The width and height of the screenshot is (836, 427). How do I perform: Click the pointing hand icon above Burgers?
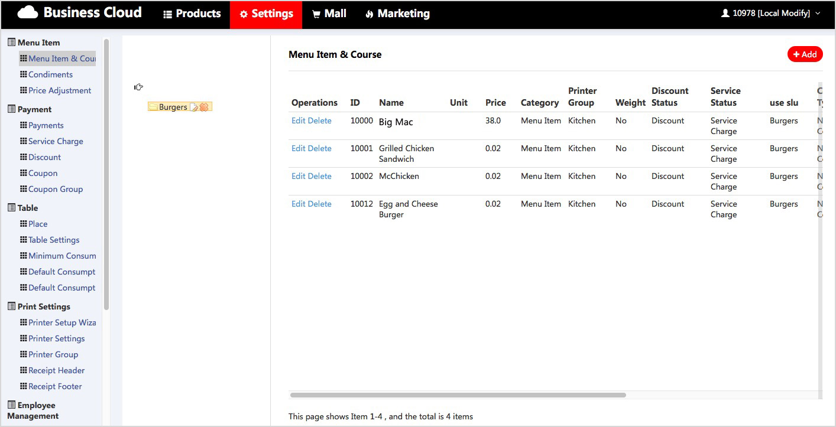(138, 87)
